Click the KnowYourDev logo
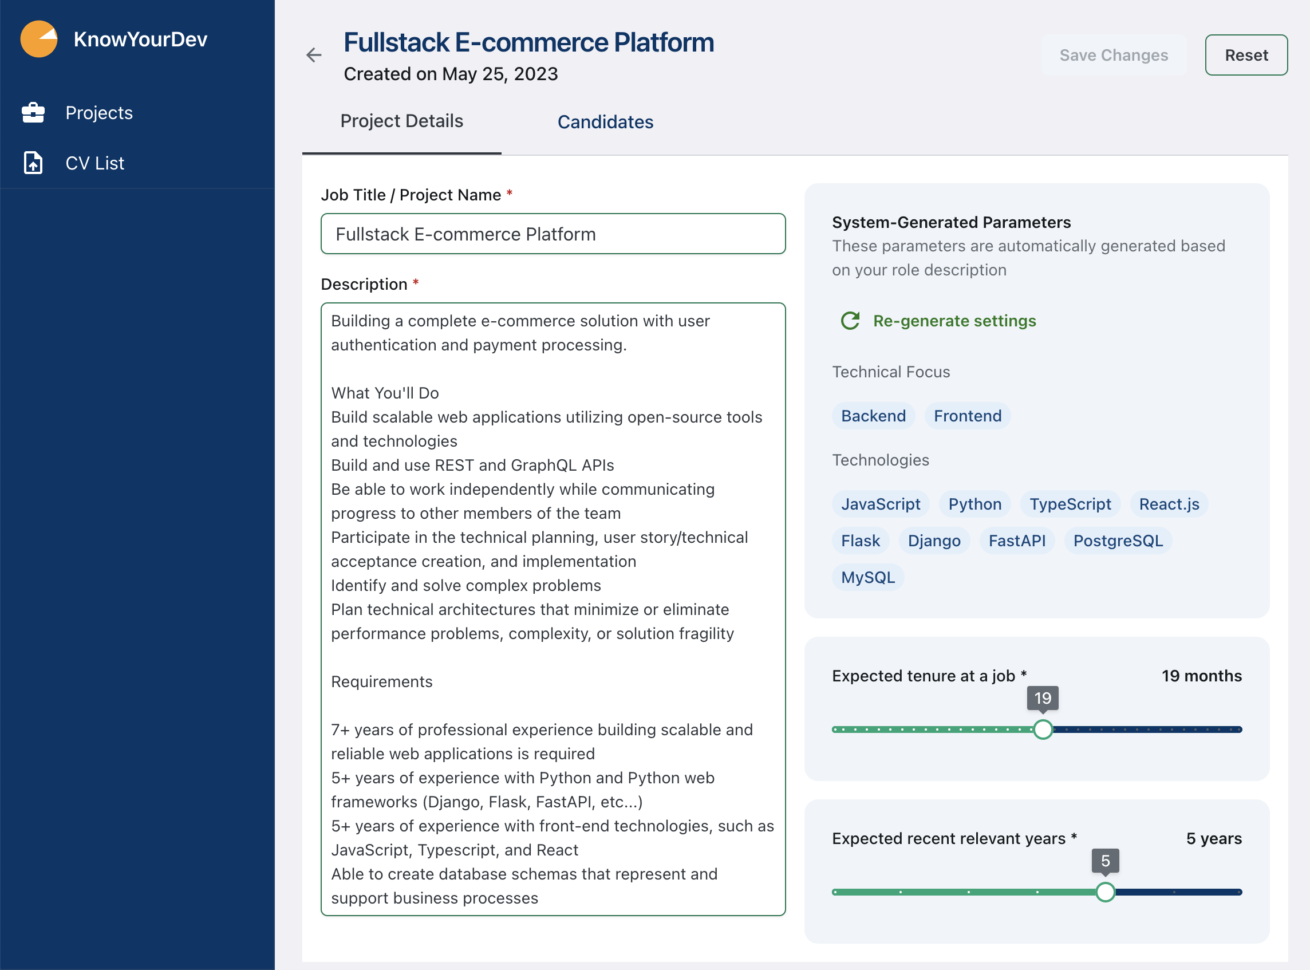Viewport: 1310px width, 970px height. coord(39,39)
